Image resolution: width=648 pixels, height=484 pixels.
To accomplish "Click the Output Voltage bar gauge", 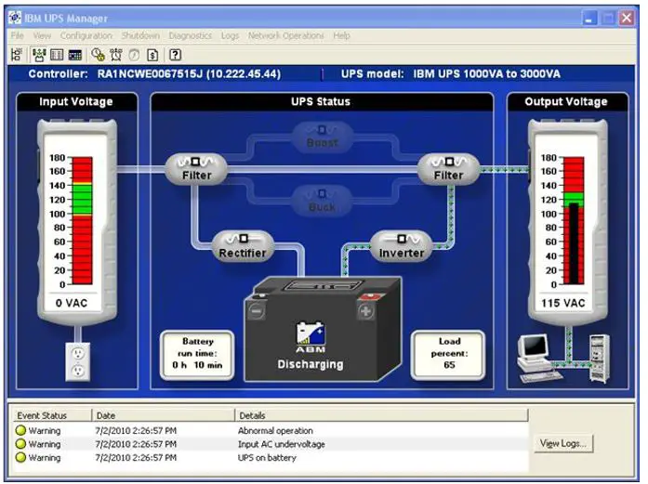I will 574,220.
